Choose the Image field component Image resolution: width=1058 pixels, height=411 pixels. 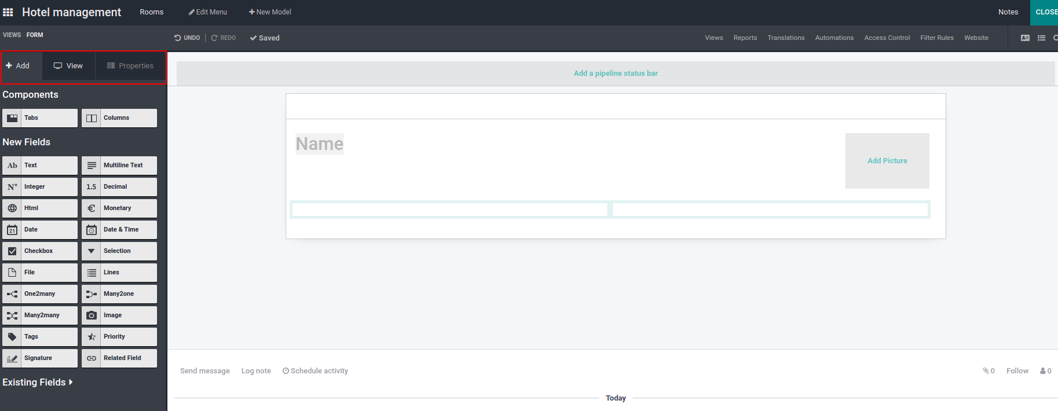[x=119, y=315]
